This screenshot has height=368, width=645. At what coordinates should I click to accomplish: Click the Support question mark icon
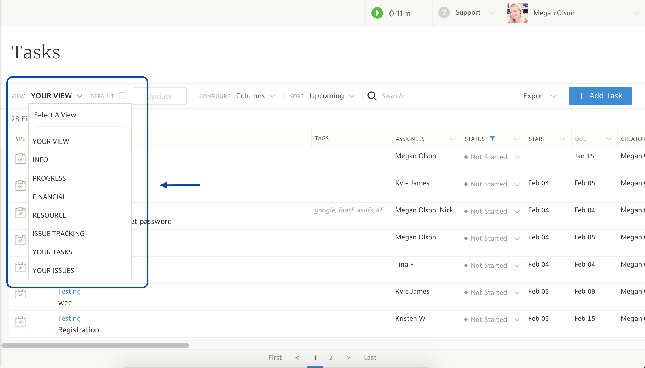pyautogui.click(x=444, y=13)
